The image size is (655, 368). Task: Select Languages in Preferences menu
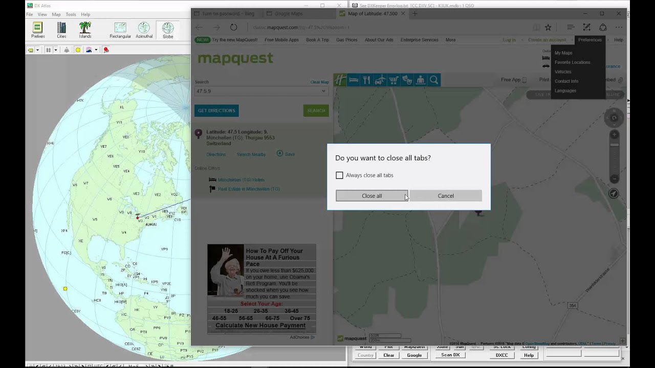pos(565,91)
